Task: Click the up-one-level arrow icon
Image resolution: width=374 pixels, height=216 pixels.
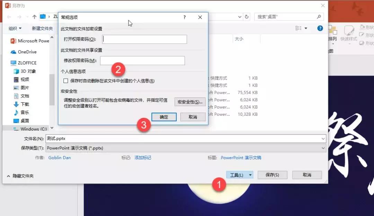Action: click(34, 16)
